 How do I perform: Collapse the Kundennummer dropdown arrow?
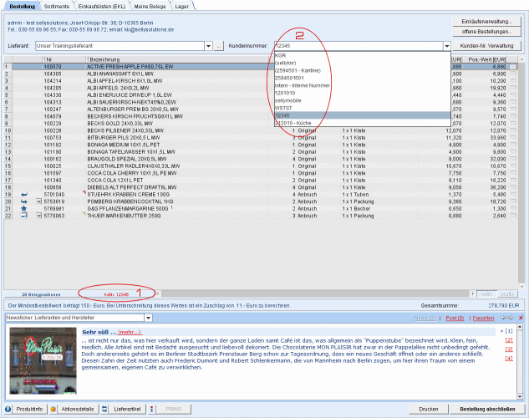tap(447, 46)
